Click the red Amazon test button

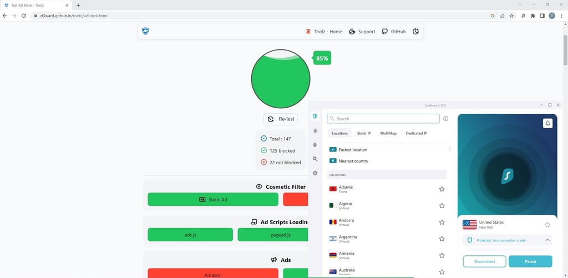(x=213, y=274)
